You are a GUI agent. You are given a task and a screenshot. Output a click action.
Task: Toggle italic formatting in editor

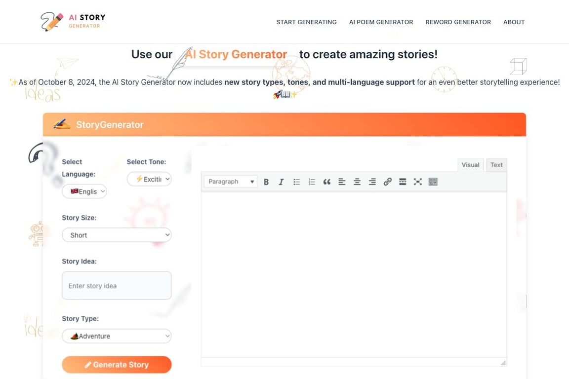(281, 182)
